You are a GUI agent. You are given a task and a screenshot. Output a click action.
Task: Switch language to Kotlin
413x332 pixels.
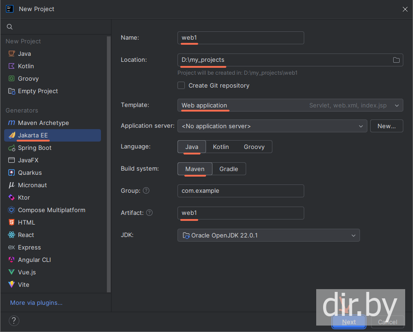(x=221, y=147)
